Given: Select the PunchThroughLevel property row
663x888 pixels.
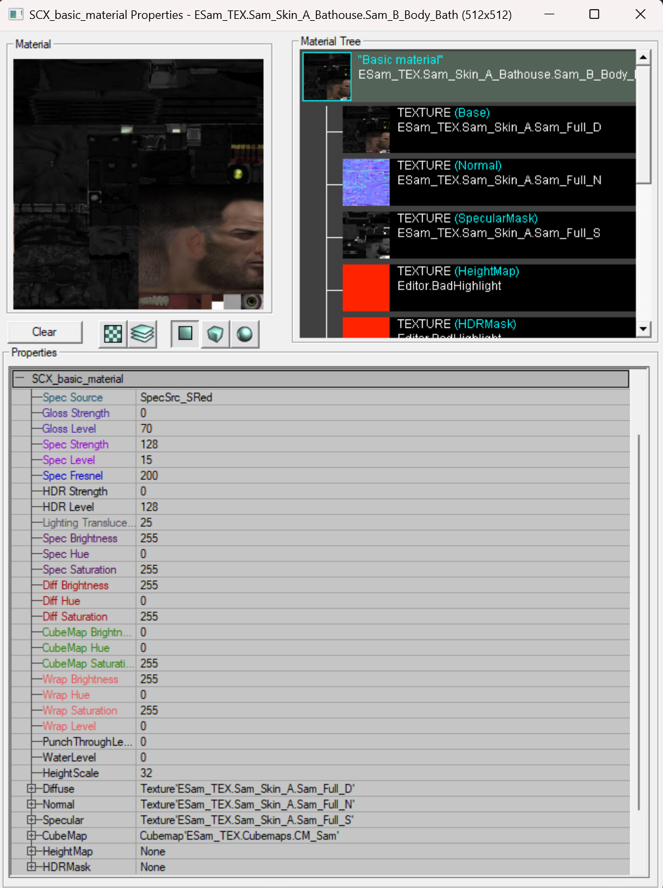Looking at the screenshot, I should pos(320,741).
